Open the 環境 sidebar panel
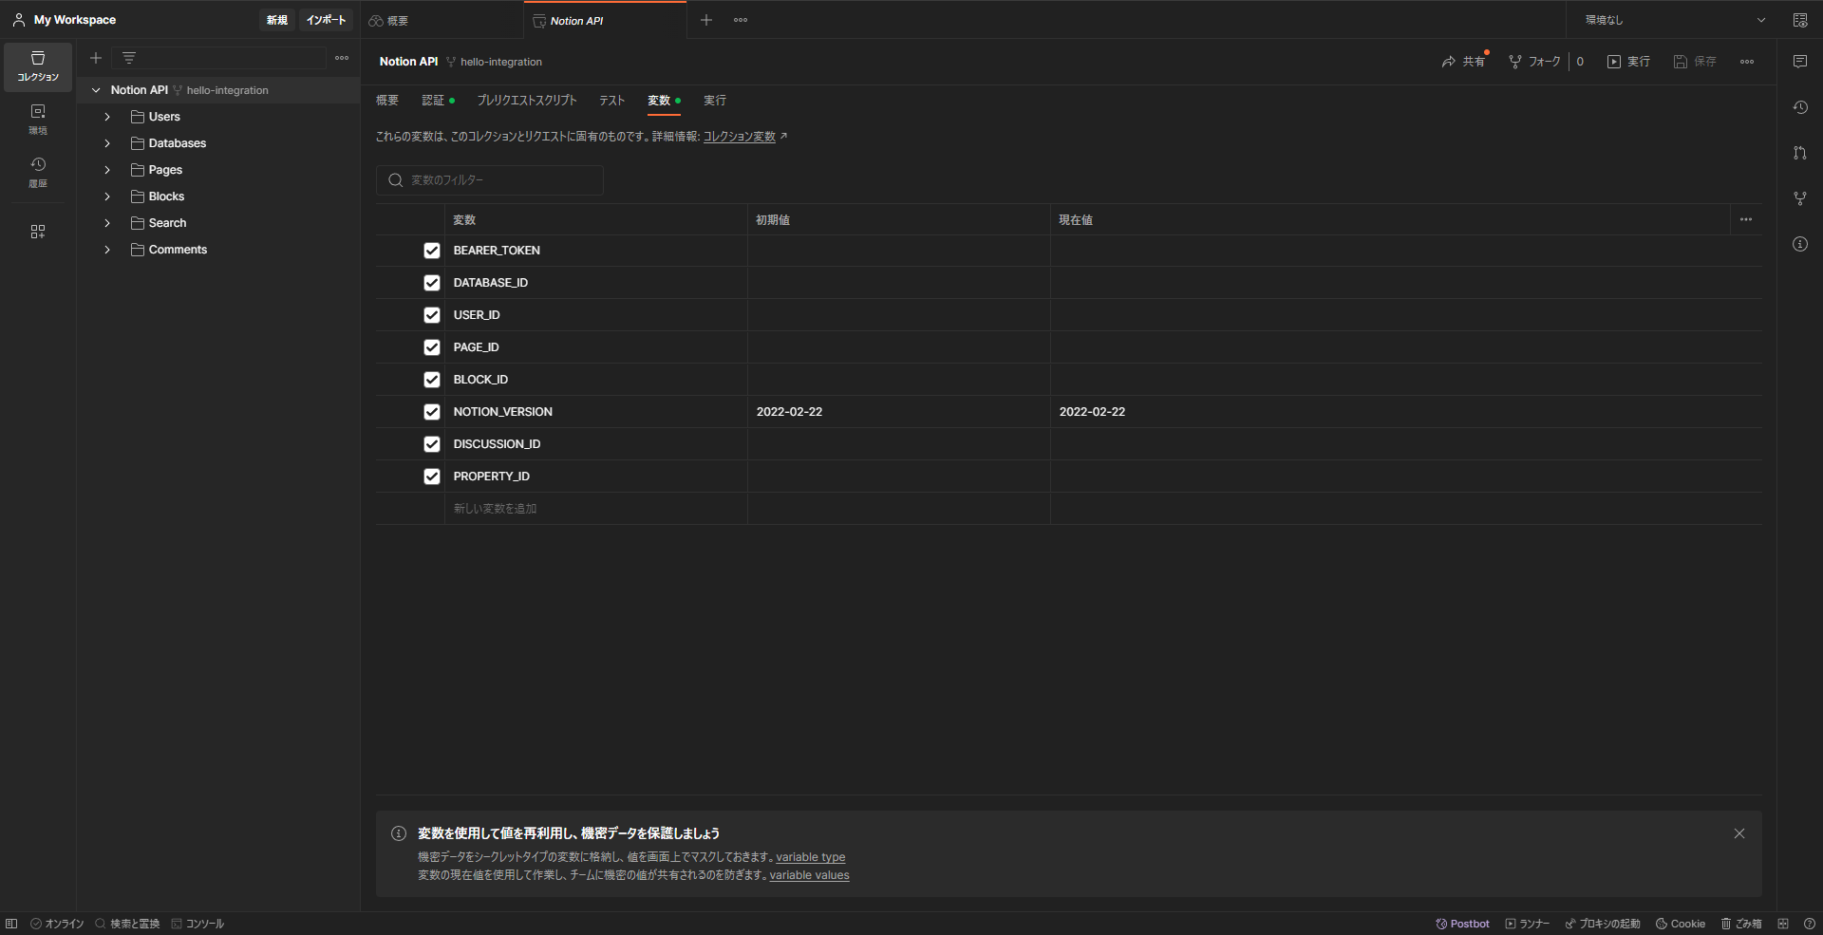 pyautogui.click(x=38, y=119)
